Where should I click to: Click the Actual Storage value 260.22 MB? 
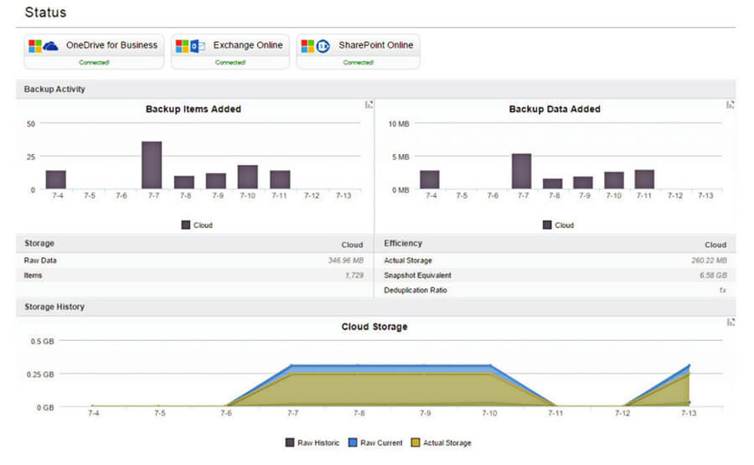(709, 261)
